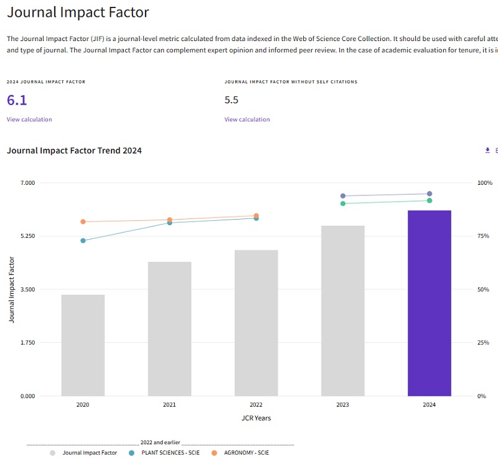
Task: Click the gray 2020 bar
Action: [83, 345]
